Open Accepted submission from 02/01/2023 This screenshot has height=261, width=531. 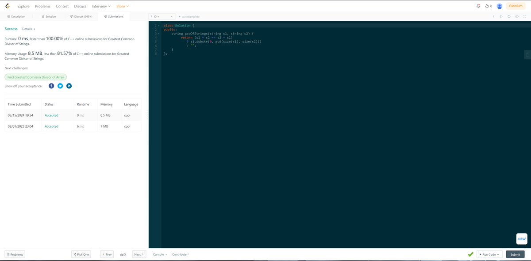51,126
